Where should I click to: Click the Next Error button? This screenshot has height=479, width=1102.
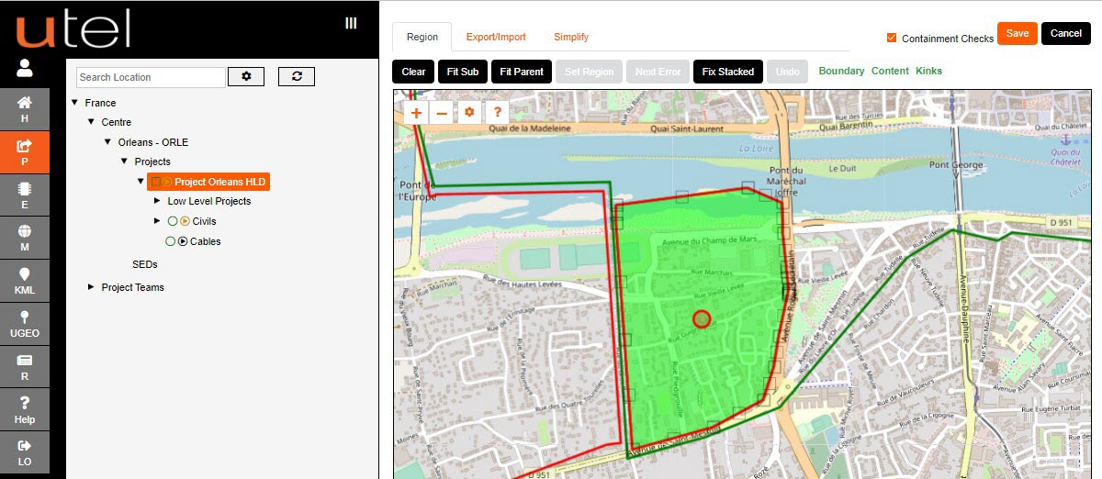[x=658, y=72]
